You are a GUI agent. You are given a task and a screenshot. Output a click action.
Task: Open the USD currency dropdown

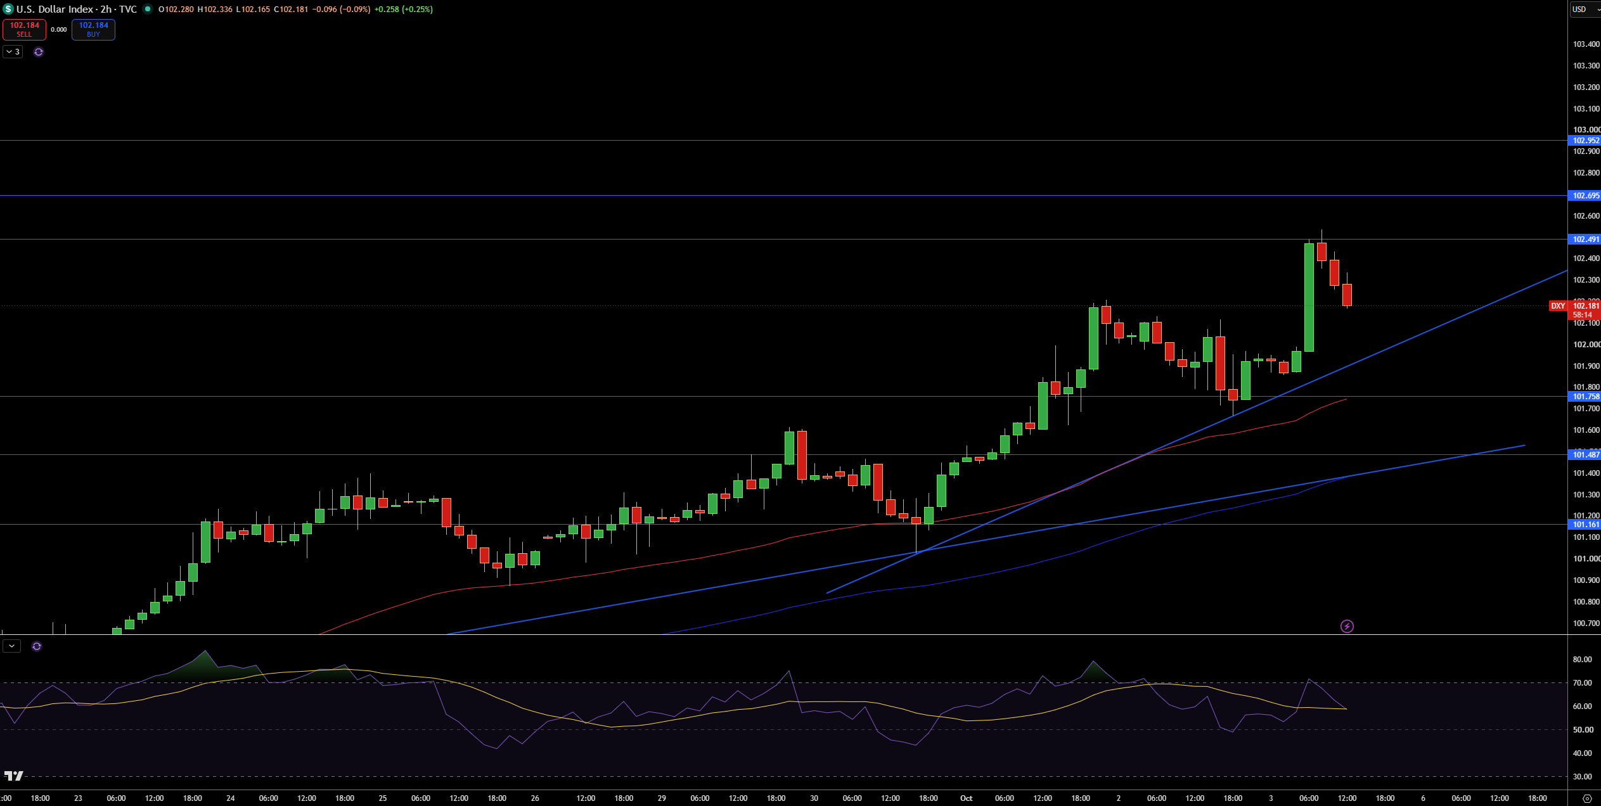(1585, 9)
